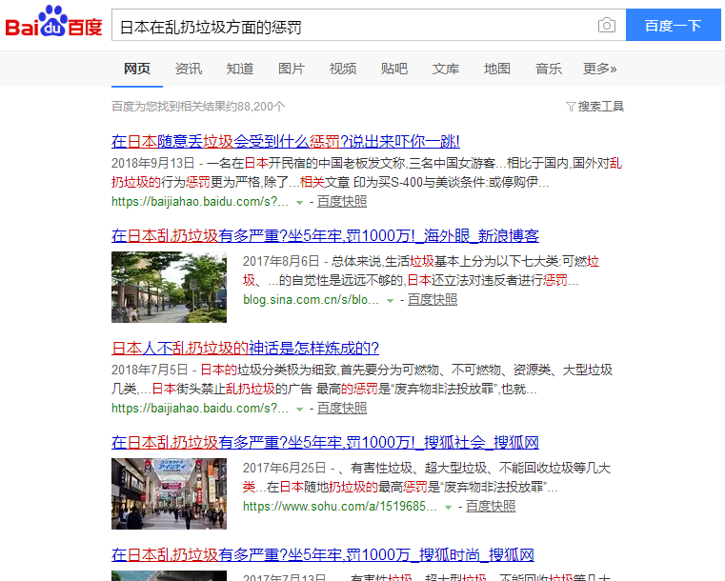
Task: Open 百度快照 for the blog.sina result
Action: (433, 299)
